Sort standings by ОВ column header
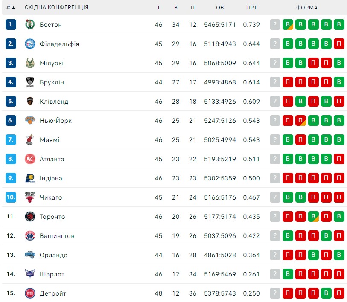 220,8
